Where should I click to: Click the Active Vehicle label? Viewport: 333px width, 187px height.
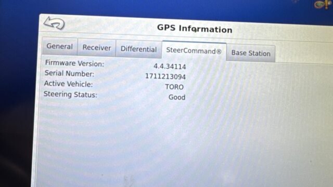[x=68, y=84]
